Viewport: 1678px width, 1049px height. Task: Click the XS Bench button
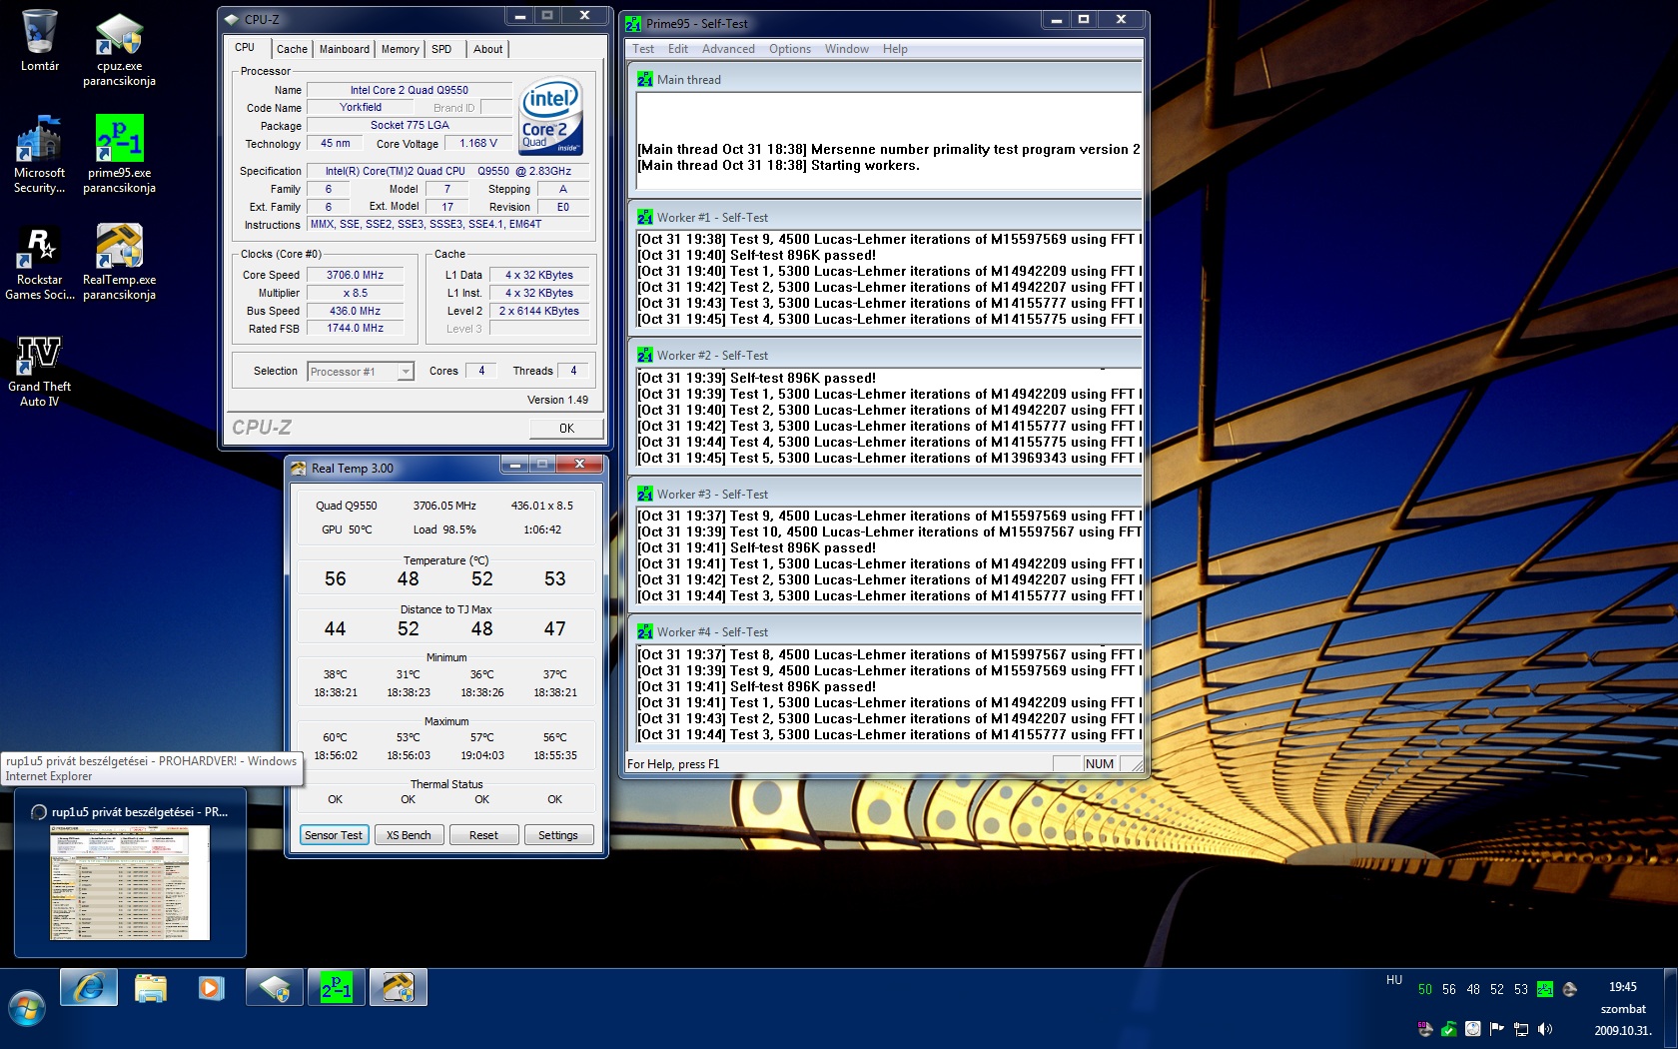click(409, 835)
